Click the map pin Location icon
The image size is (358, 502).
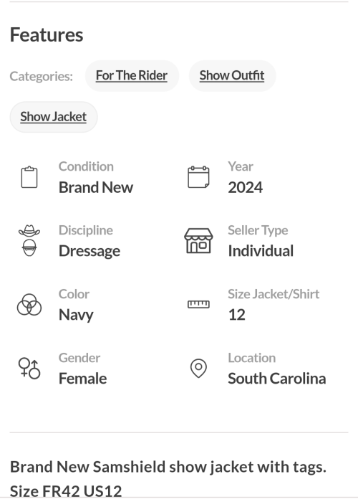[198, 368]
